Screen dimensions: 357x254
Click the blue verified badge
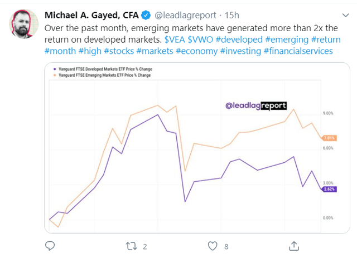[146, 15]
